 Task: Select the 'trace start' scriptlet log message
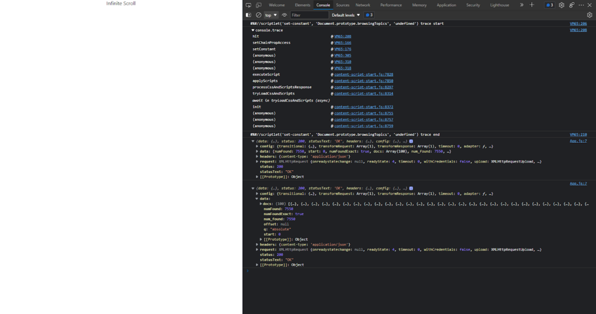pyautogui.click(x=347, y=24)
